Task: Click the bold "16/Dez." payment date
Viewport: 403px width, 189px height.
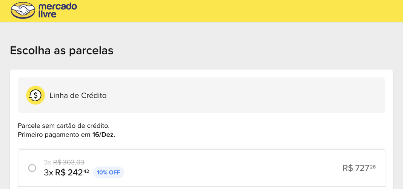Action: [x=104, y=135]
